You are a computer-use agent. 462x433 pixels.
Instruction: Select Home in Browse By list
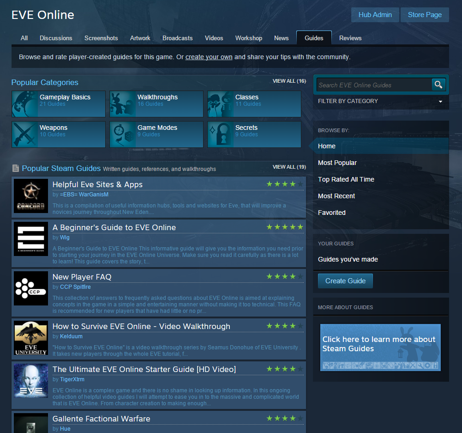[x=381, y=146]
